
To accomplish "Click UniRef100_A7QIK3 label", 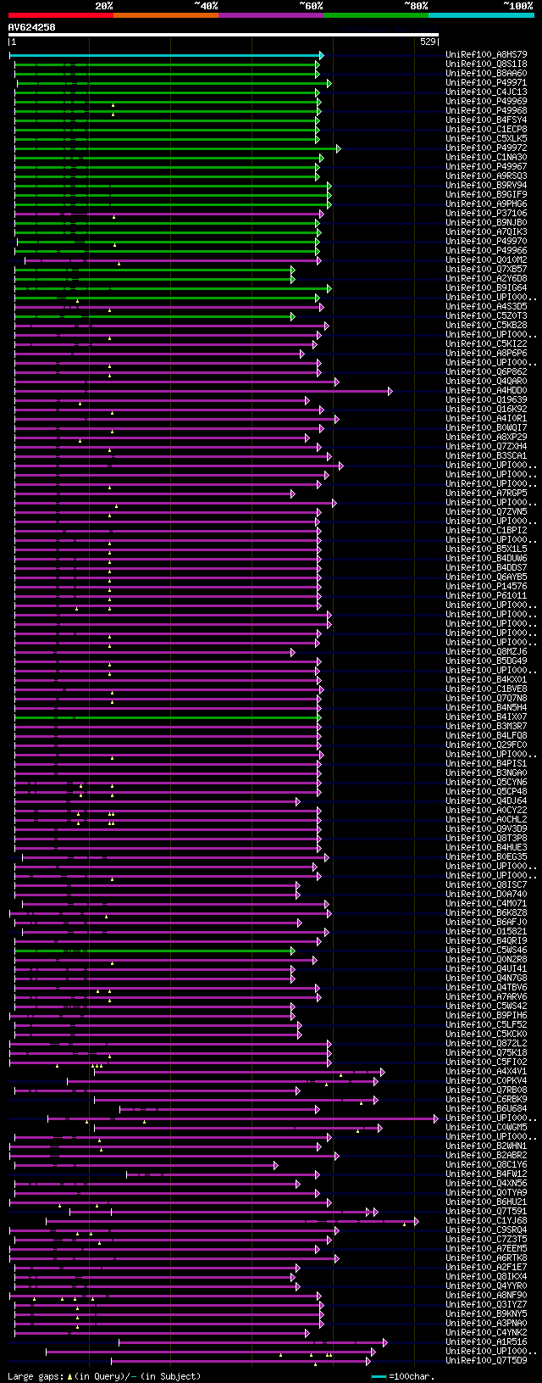I will click(x=486, y=232).
